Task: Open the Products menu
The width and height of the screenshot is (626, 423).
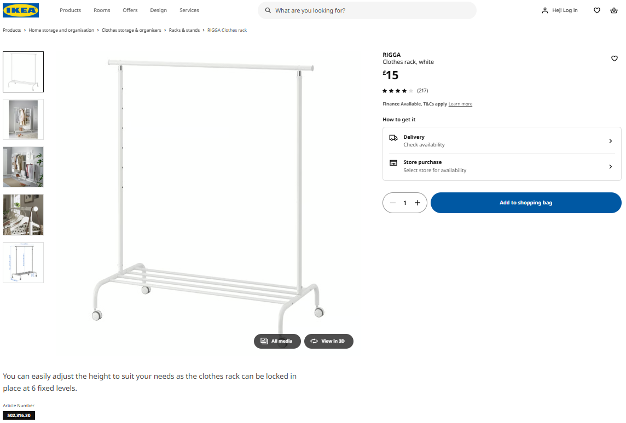Action: [70, 10]
